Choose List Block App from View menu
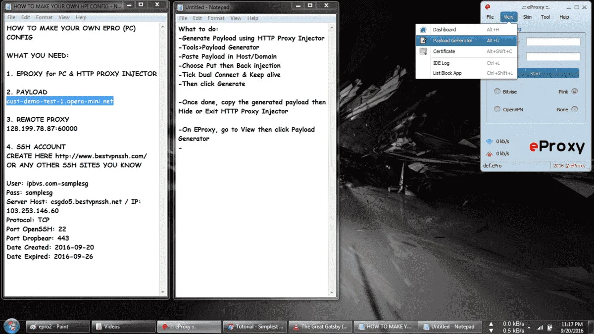The width and height of the screenshot is (594, 334). (466, 73)
